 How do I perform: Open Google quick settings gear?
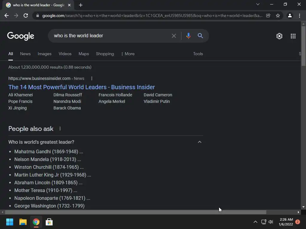279,36
